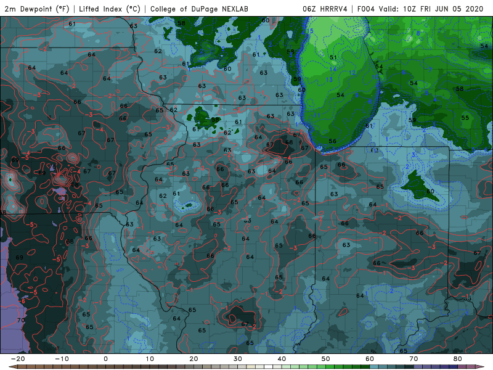The width and height of the screenshot is (493, 370).
Task: Click 'College of DuPage NEXLAB' header text
Action: [x=199, y=9]
